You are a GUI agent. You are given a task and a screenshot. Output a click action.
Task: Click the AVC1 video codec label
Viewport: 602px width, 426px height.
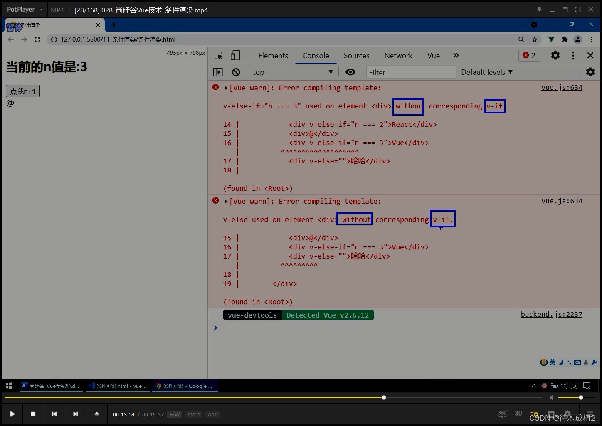pyautogui.click(x=194, y=414)
